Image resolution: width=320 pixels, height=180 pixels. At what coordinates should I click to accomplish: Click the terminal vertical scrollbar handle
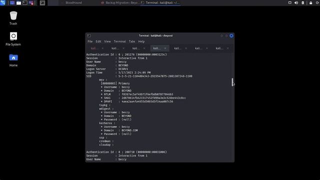click(232, 82)
